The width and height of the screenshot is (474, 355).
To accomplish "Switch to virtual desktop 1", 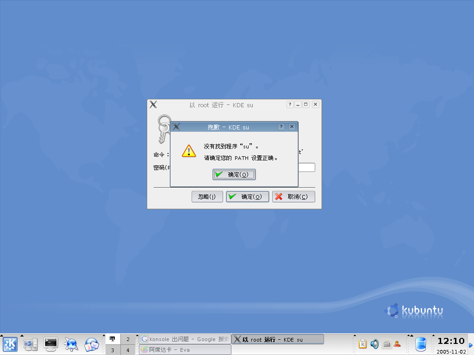I will tap(112, 339).
